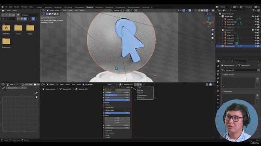This screenshot has width=261, height=146.
Task: Select wireframe viewport shading mode icon
Action: pyautogui.click(x=199, y=11)
